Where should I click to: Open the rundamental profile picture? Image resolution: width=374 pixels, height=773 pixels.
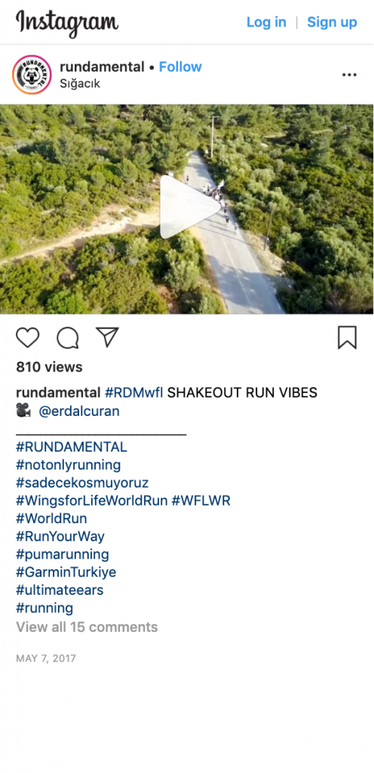point(32,75)
